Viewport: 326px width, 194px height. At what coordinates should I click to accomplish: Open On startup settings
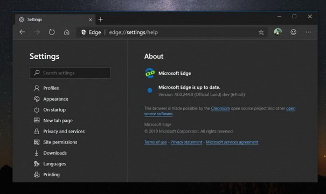pos(54,110)
